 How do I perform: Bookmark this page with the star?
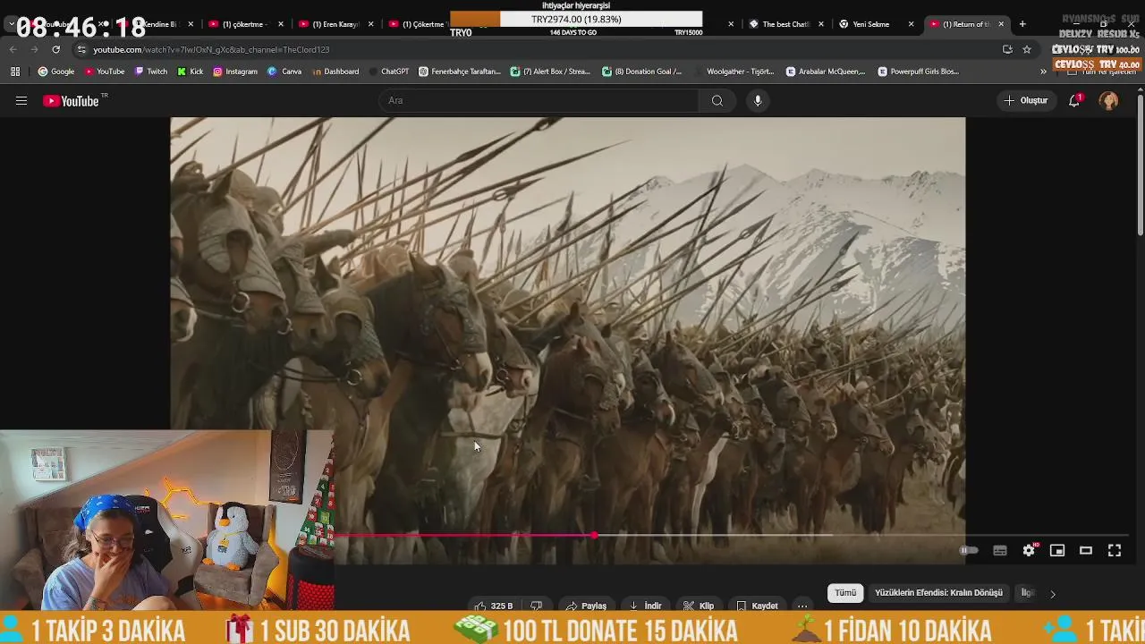(1027, 49)
